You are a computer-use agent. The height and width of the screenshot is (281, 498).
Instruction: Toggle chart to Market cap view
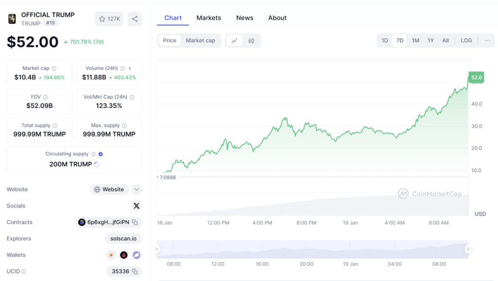pos(200,41)
